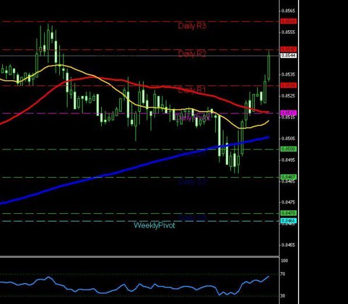The width and height of the screenshot is (348, 304).
Task: Click the 0.8555 price axis label
Action: (288, 32)
